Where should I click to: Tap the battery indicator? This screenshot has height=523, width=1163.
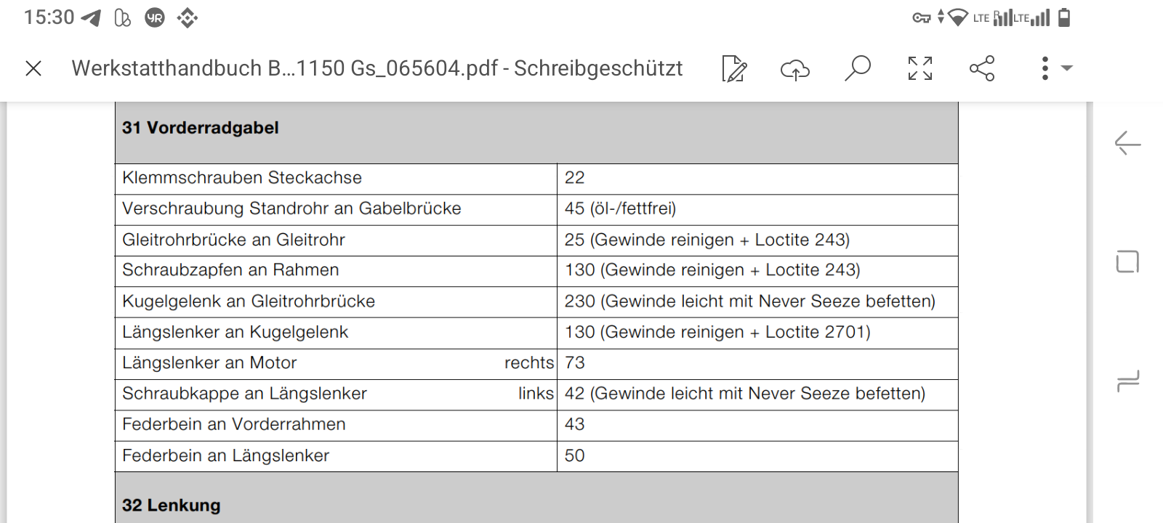pos(1063,17)
